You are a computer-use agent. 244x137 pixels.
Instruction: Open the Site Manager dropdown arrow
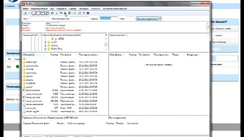[x=29, y=13]
